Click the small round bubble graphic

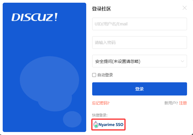[x=72, y=119]
